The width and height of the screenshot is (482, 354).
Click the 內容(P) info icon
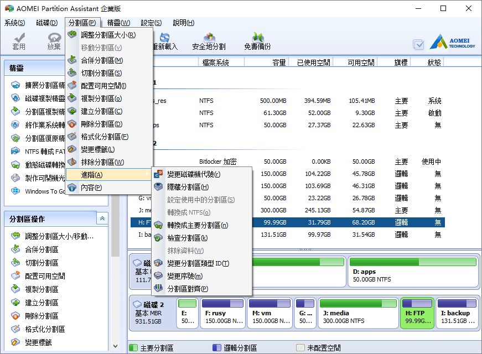(x=72, y=188)
